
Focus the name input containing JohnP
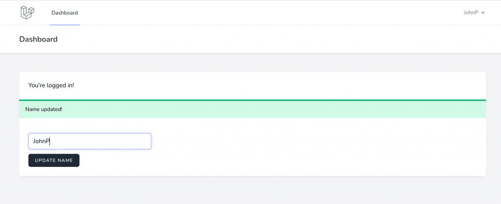[x=90, y=141]
